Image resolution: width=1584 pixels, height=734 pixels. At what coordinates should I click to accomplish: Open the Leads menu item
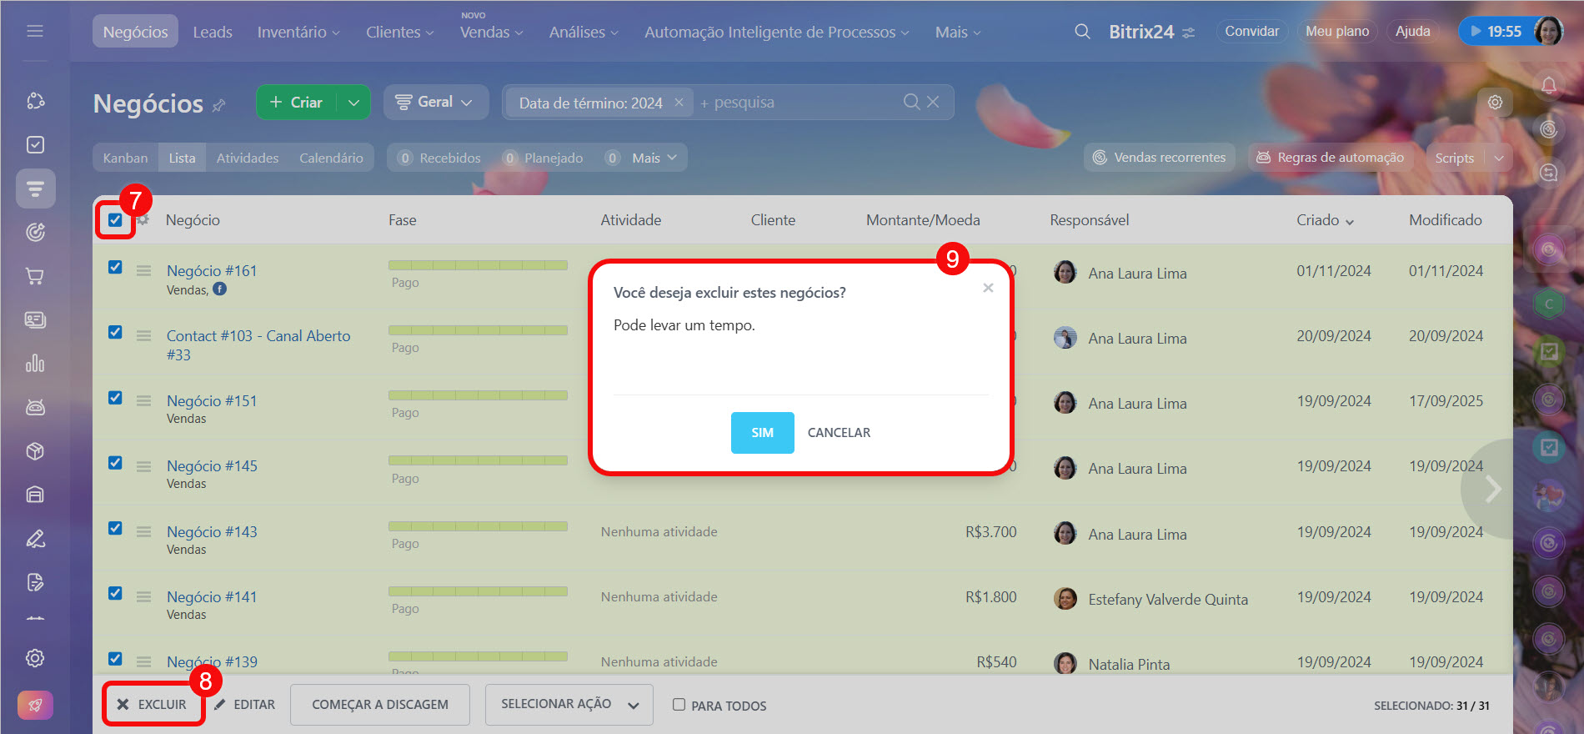tap(213, 32)
